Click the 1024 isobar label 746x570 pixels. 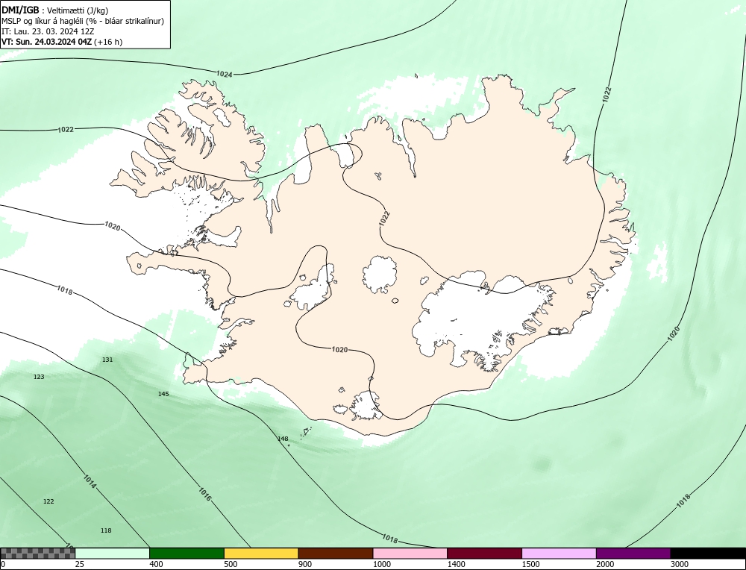coord(224,74)
